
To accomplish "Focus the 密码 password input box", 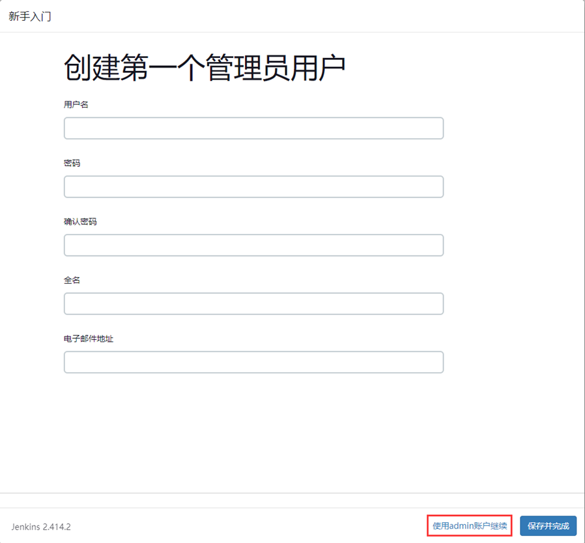I will tap(253, 186).
